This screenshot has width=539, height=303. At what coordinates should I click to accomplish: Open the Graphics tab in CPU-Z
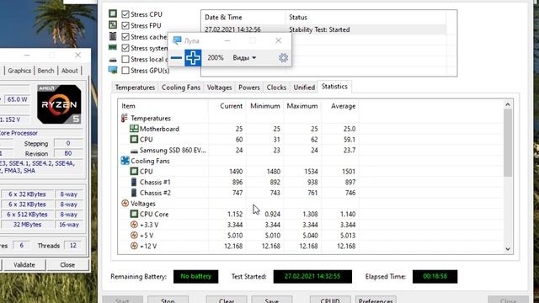[19, 71]
